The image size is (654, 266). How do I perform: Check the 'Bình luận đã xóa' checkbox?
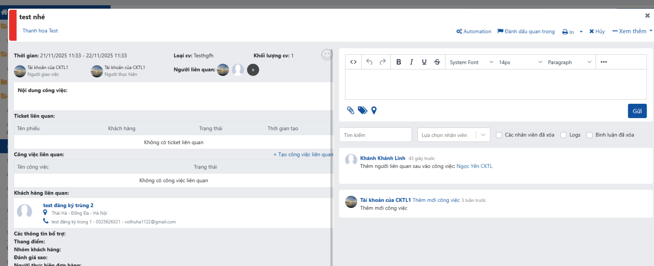coord(589,135)
